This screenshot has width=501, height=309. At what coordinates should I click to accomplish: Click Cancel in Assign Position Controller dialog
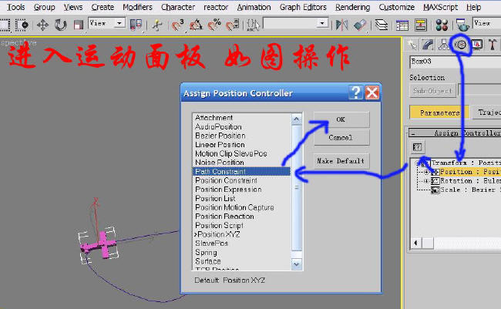click(341, 138)
